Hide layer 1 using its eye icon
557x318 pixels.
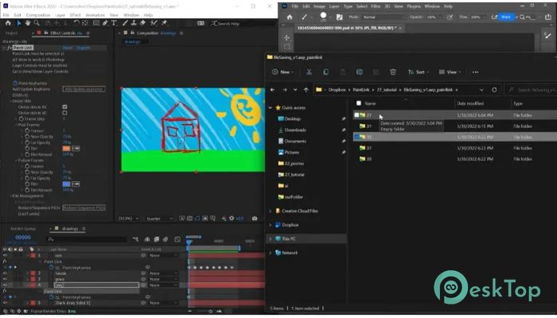[5, 255]
